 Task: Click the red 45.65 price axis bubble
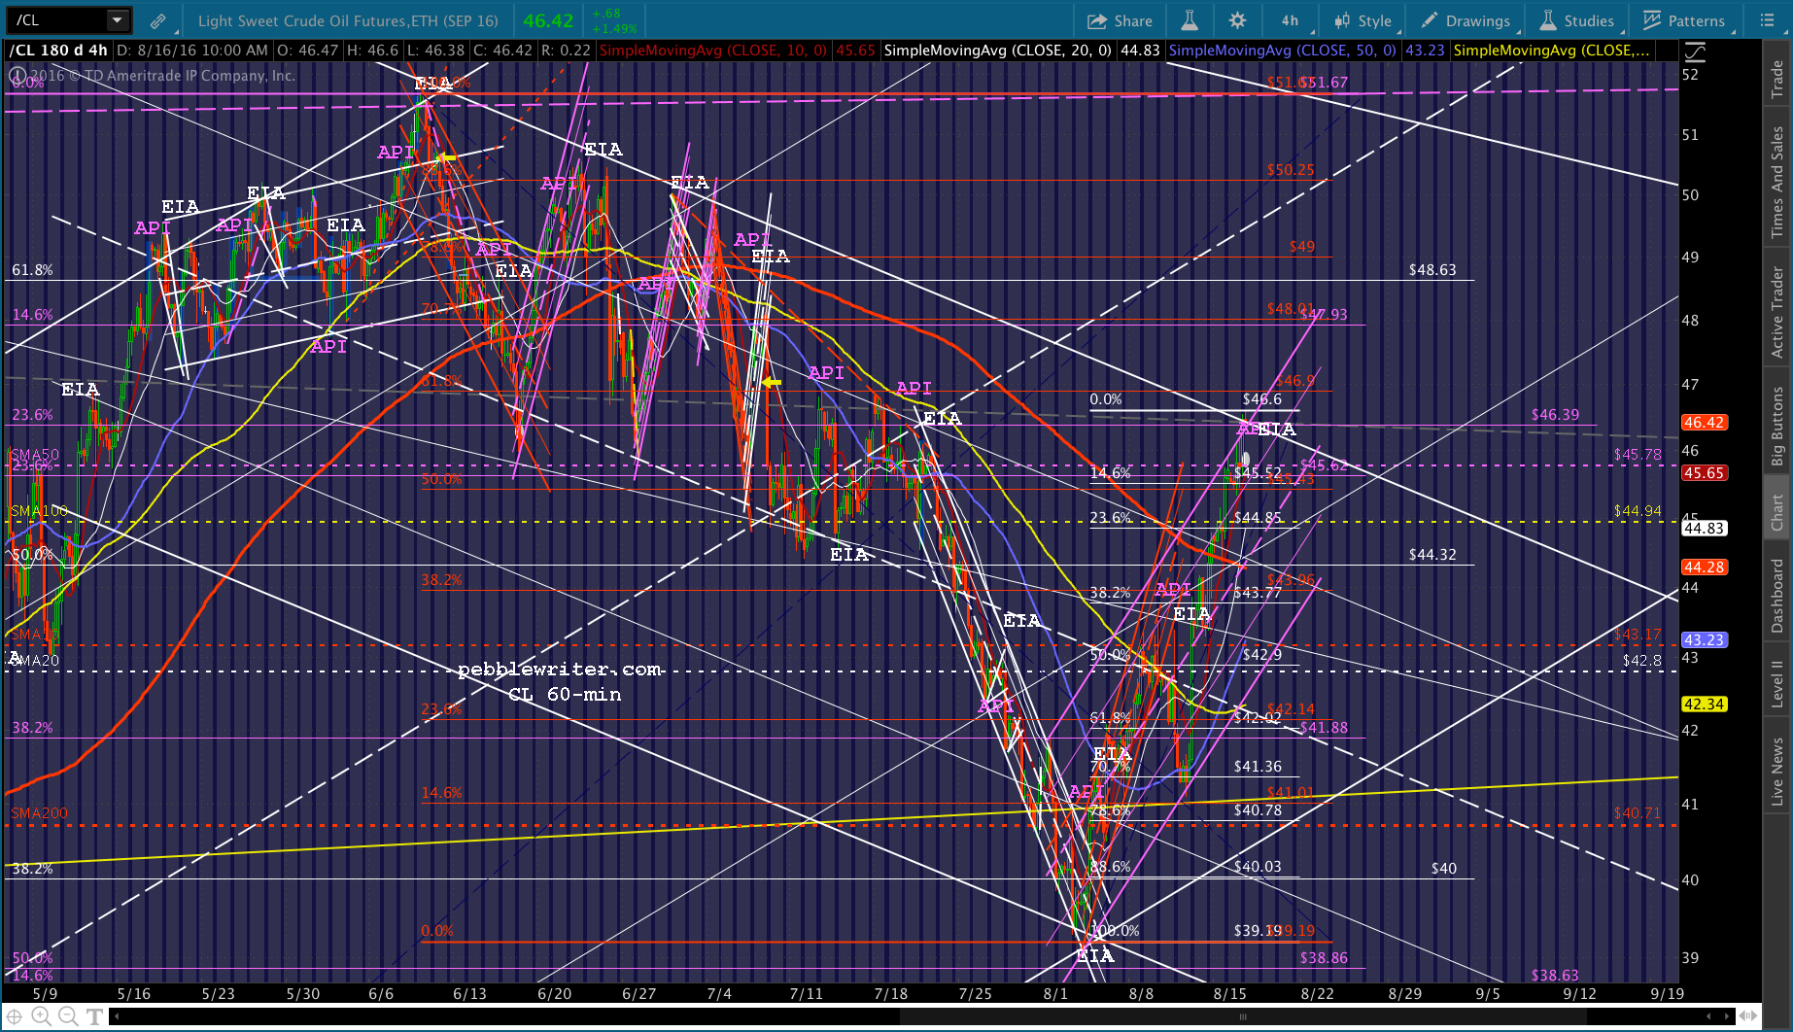tap(1704, 473)
